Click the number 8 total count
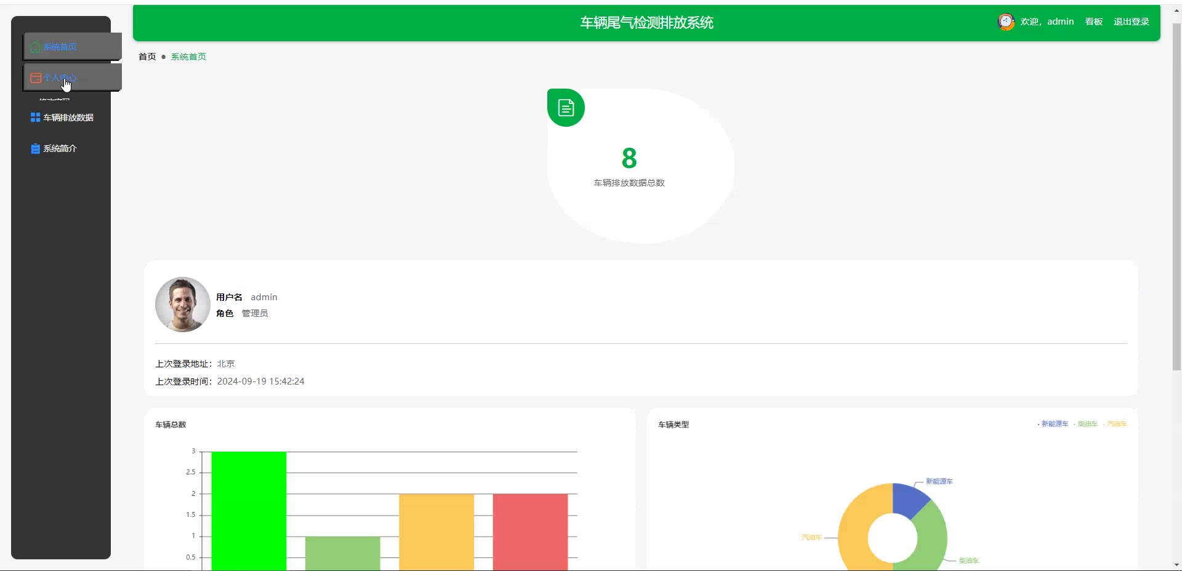This screenshot has height=571, width=1182. 629,158
